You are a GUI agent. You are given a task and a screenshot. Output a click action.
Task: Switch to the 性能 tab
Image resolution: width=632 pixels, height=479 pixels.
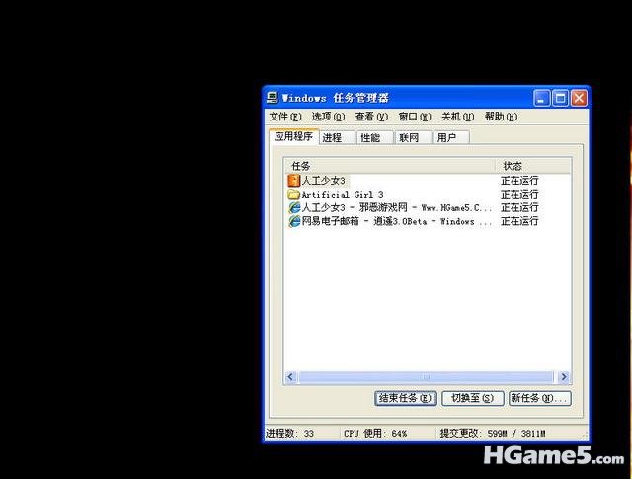370,138
